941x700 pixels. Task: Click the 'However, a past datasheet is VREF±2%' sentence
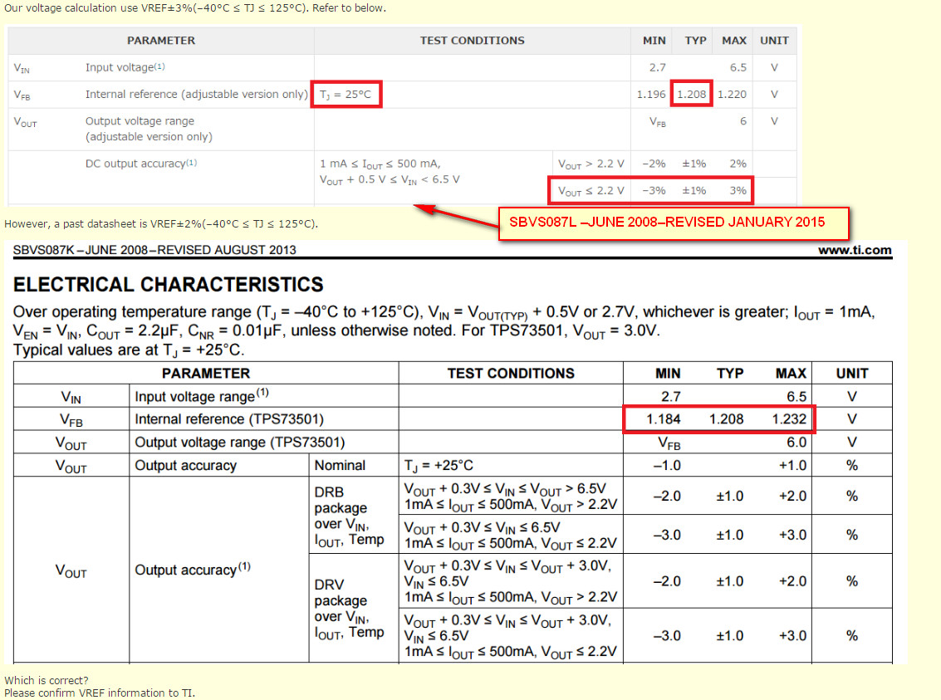pyautogui.click(x=161, y=223)
